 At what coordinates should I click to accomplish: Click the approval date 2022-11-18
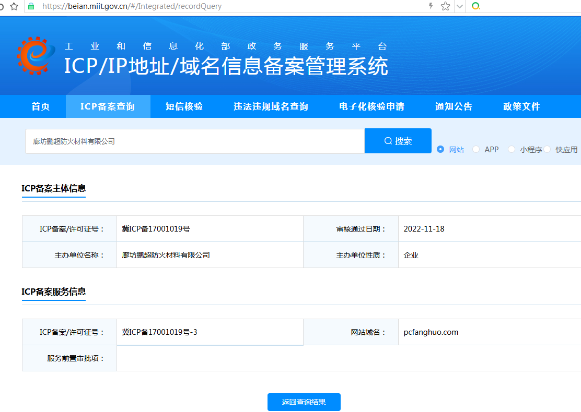click(424, 229)
